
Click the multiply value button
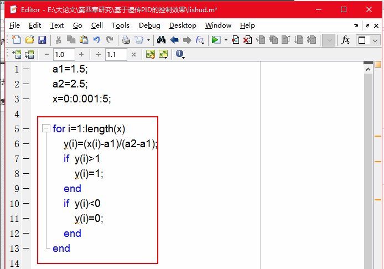pyautogui.click(x=133, y=54)
